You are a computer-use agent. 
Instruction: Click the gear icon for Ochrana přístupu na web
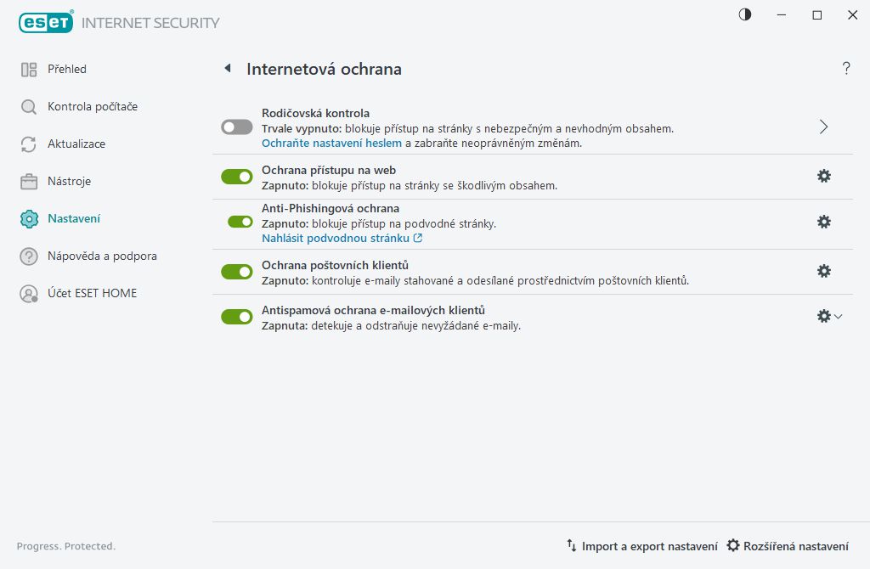pos(823,176)
